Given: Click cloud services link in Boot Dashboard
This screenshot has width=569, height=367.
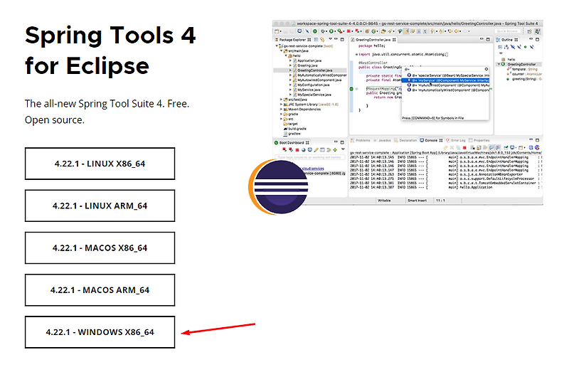Looking at the screenshot, I should [313, 169].
